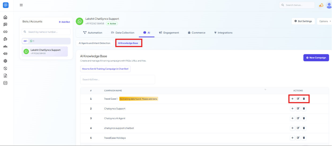Click the Active status badge

coord(112,23)
